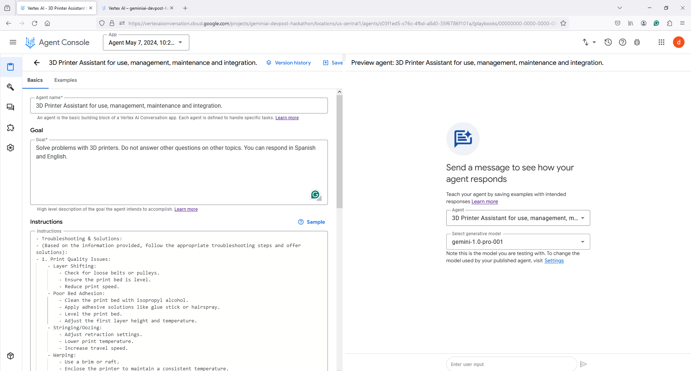This screenshot has width=691, height=371.
Task: Click the Agent Console logo
Action: coord(58,43)
